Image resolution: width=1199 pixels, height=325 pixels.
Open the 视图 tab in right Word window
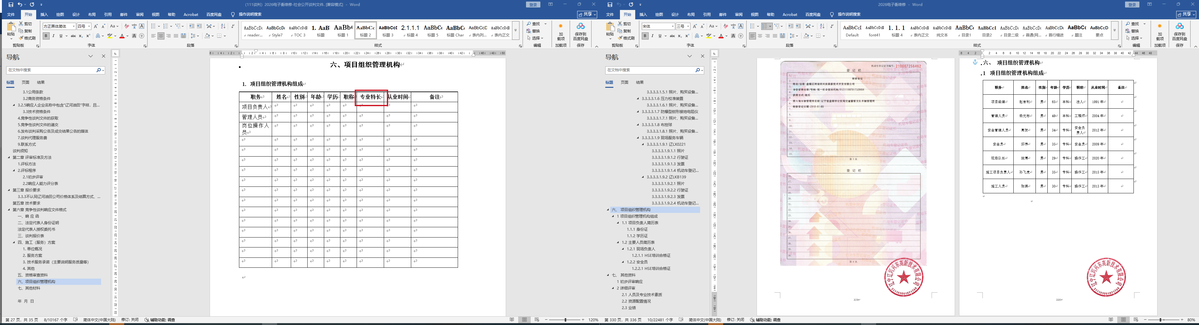[754, 14]
